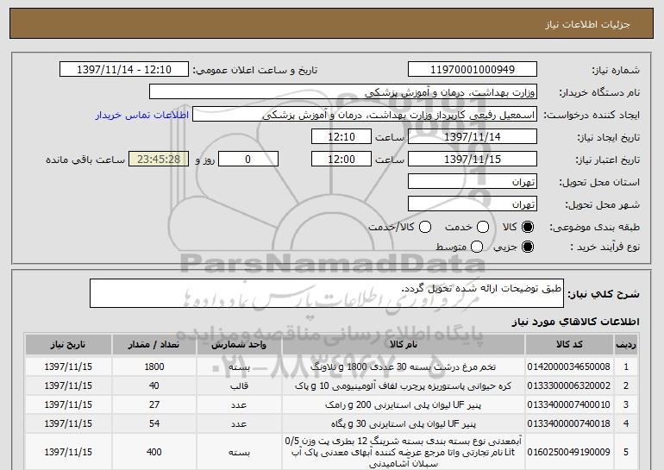Select the خدمت radio button

(483, 227)
